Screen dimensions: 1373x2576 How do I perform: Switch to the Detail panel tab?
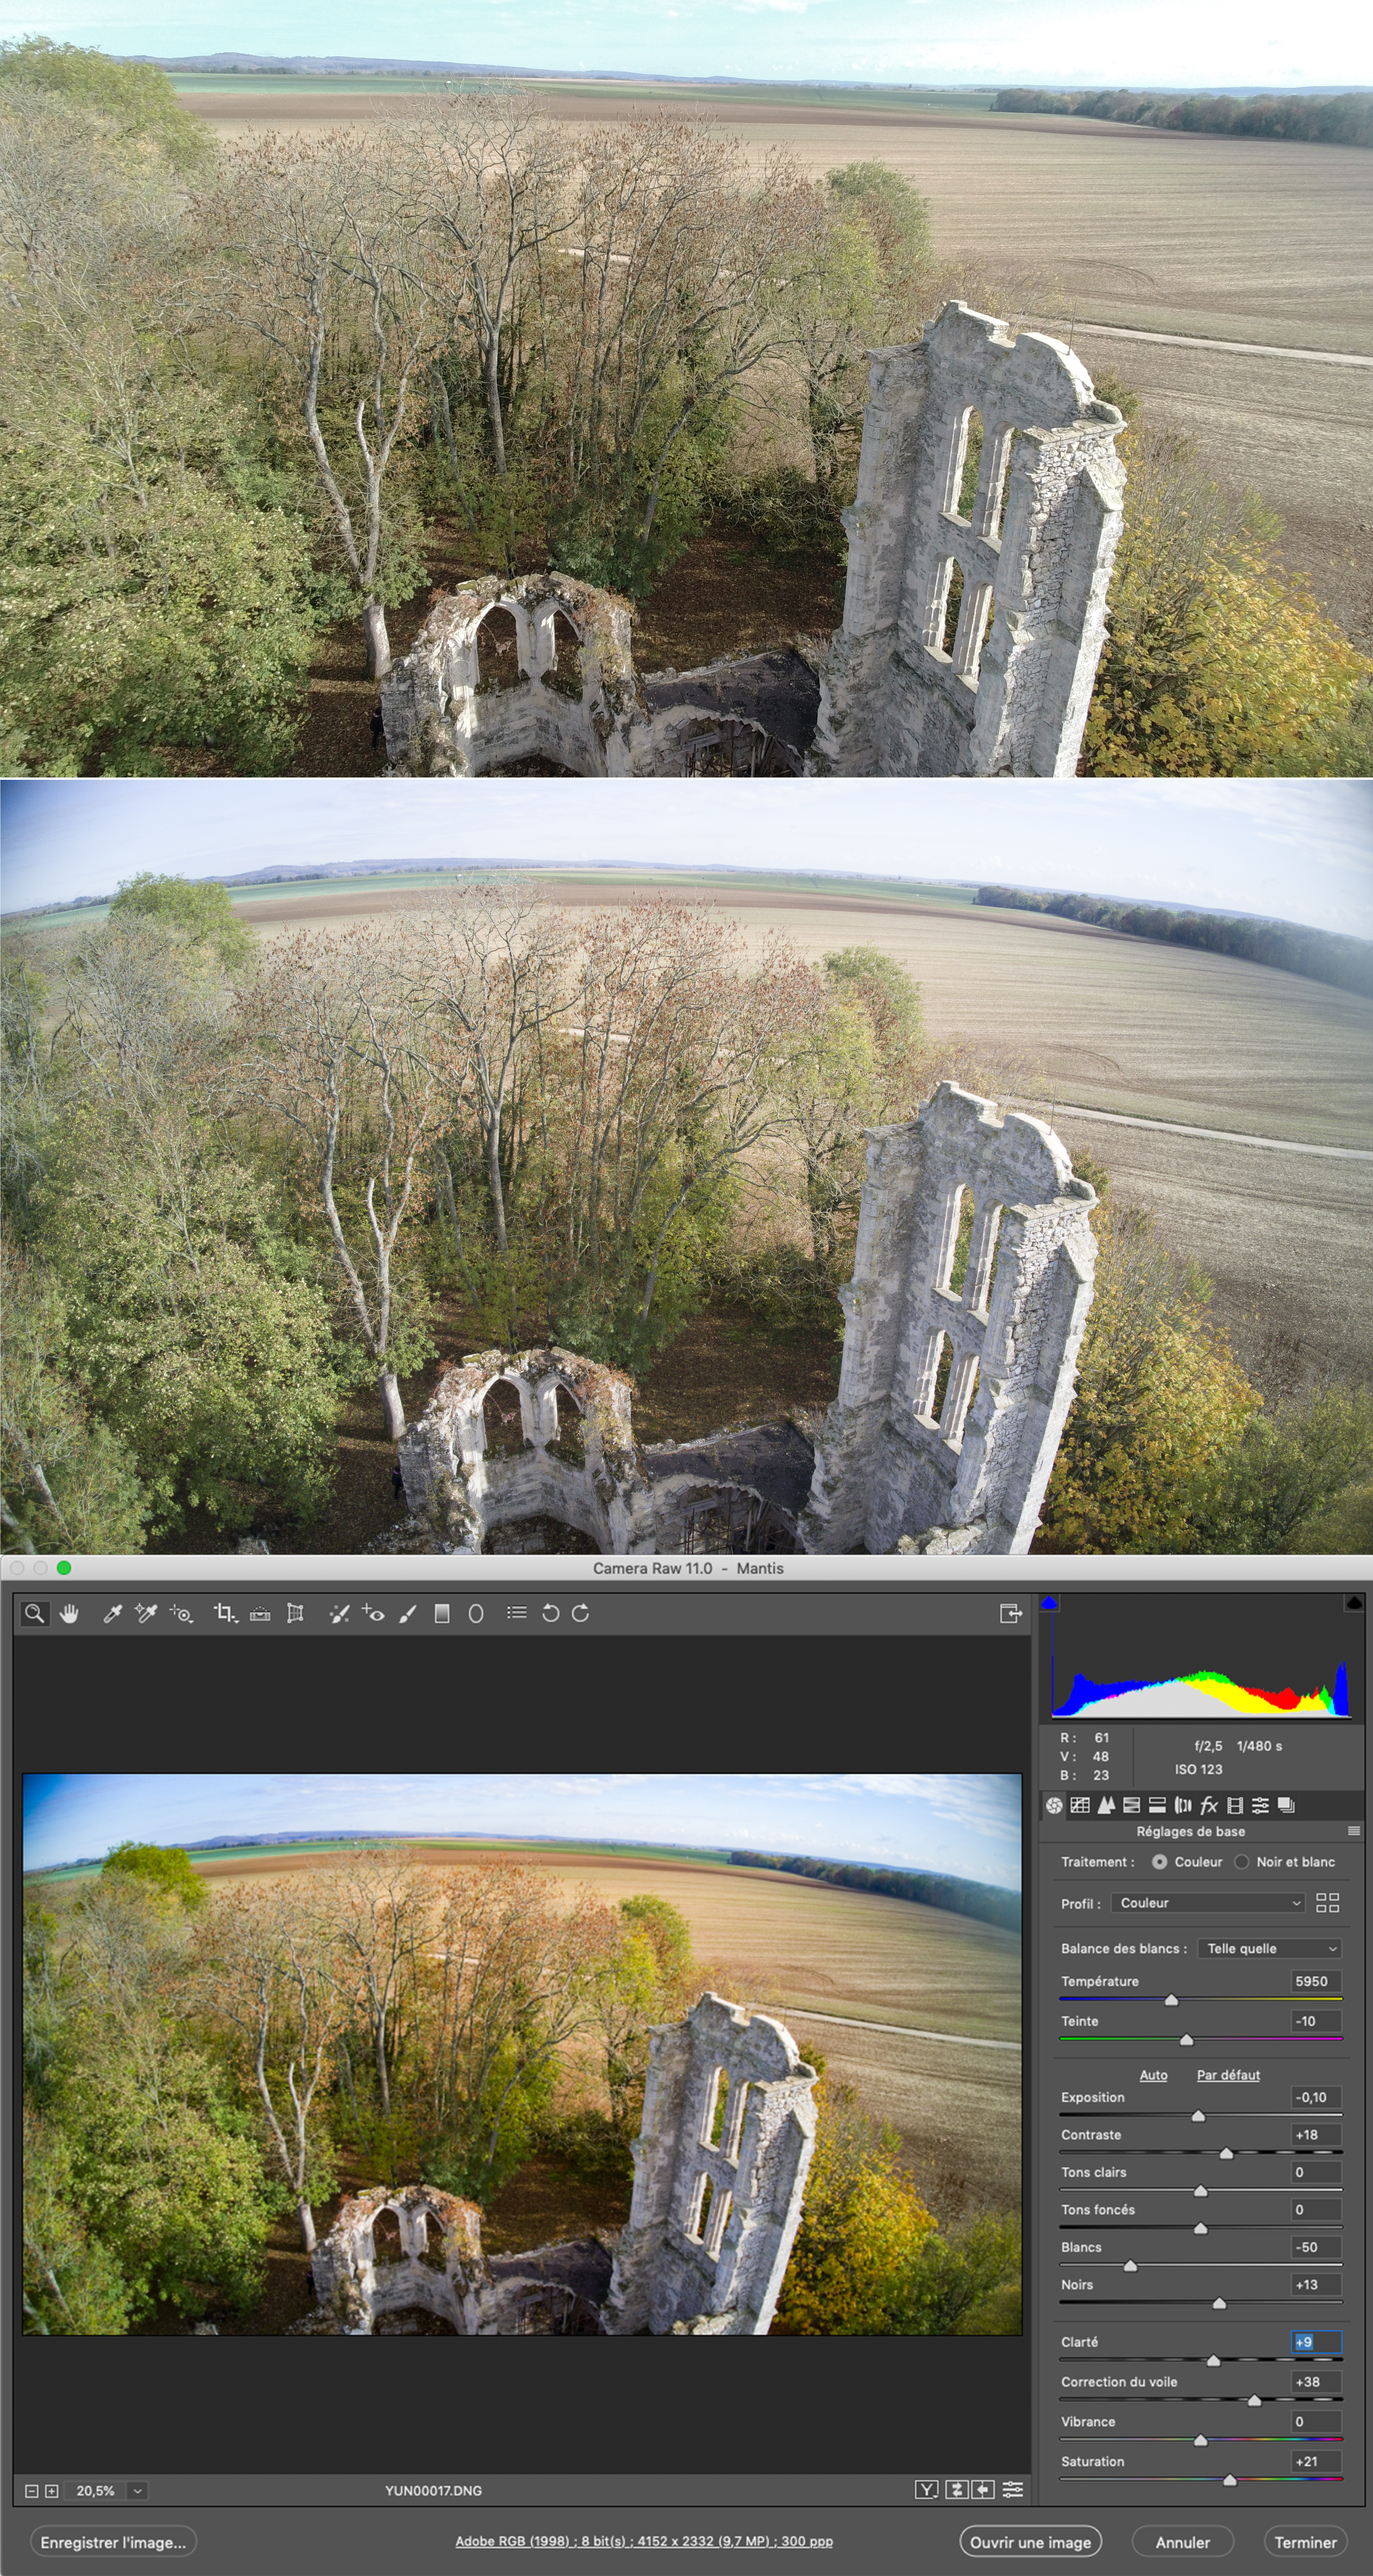1106,1805
